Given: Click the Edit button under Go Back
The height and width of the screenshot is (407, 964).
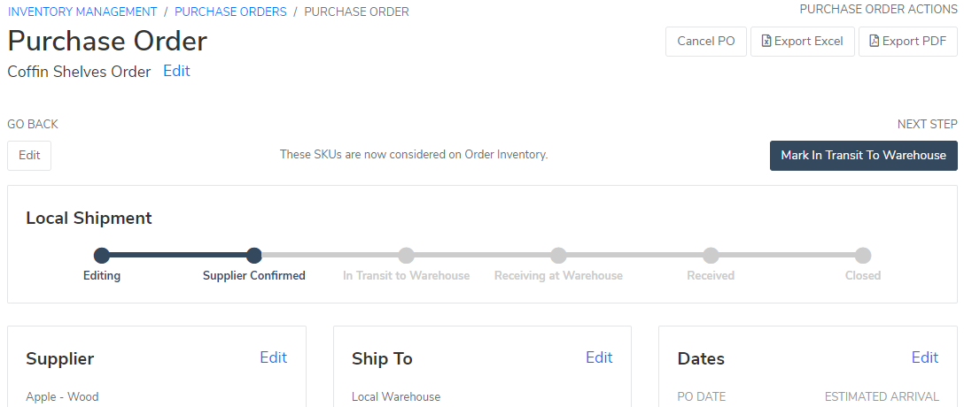Looking at the screenshot, I should [x=29, y=155].
